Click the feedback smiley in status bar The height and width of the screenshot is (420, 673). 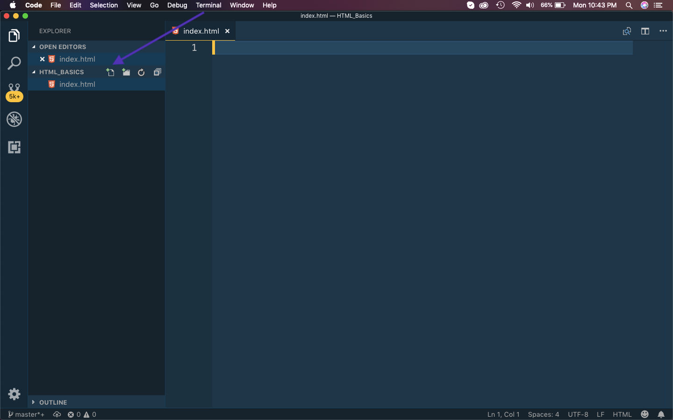(x=645, y=414)
